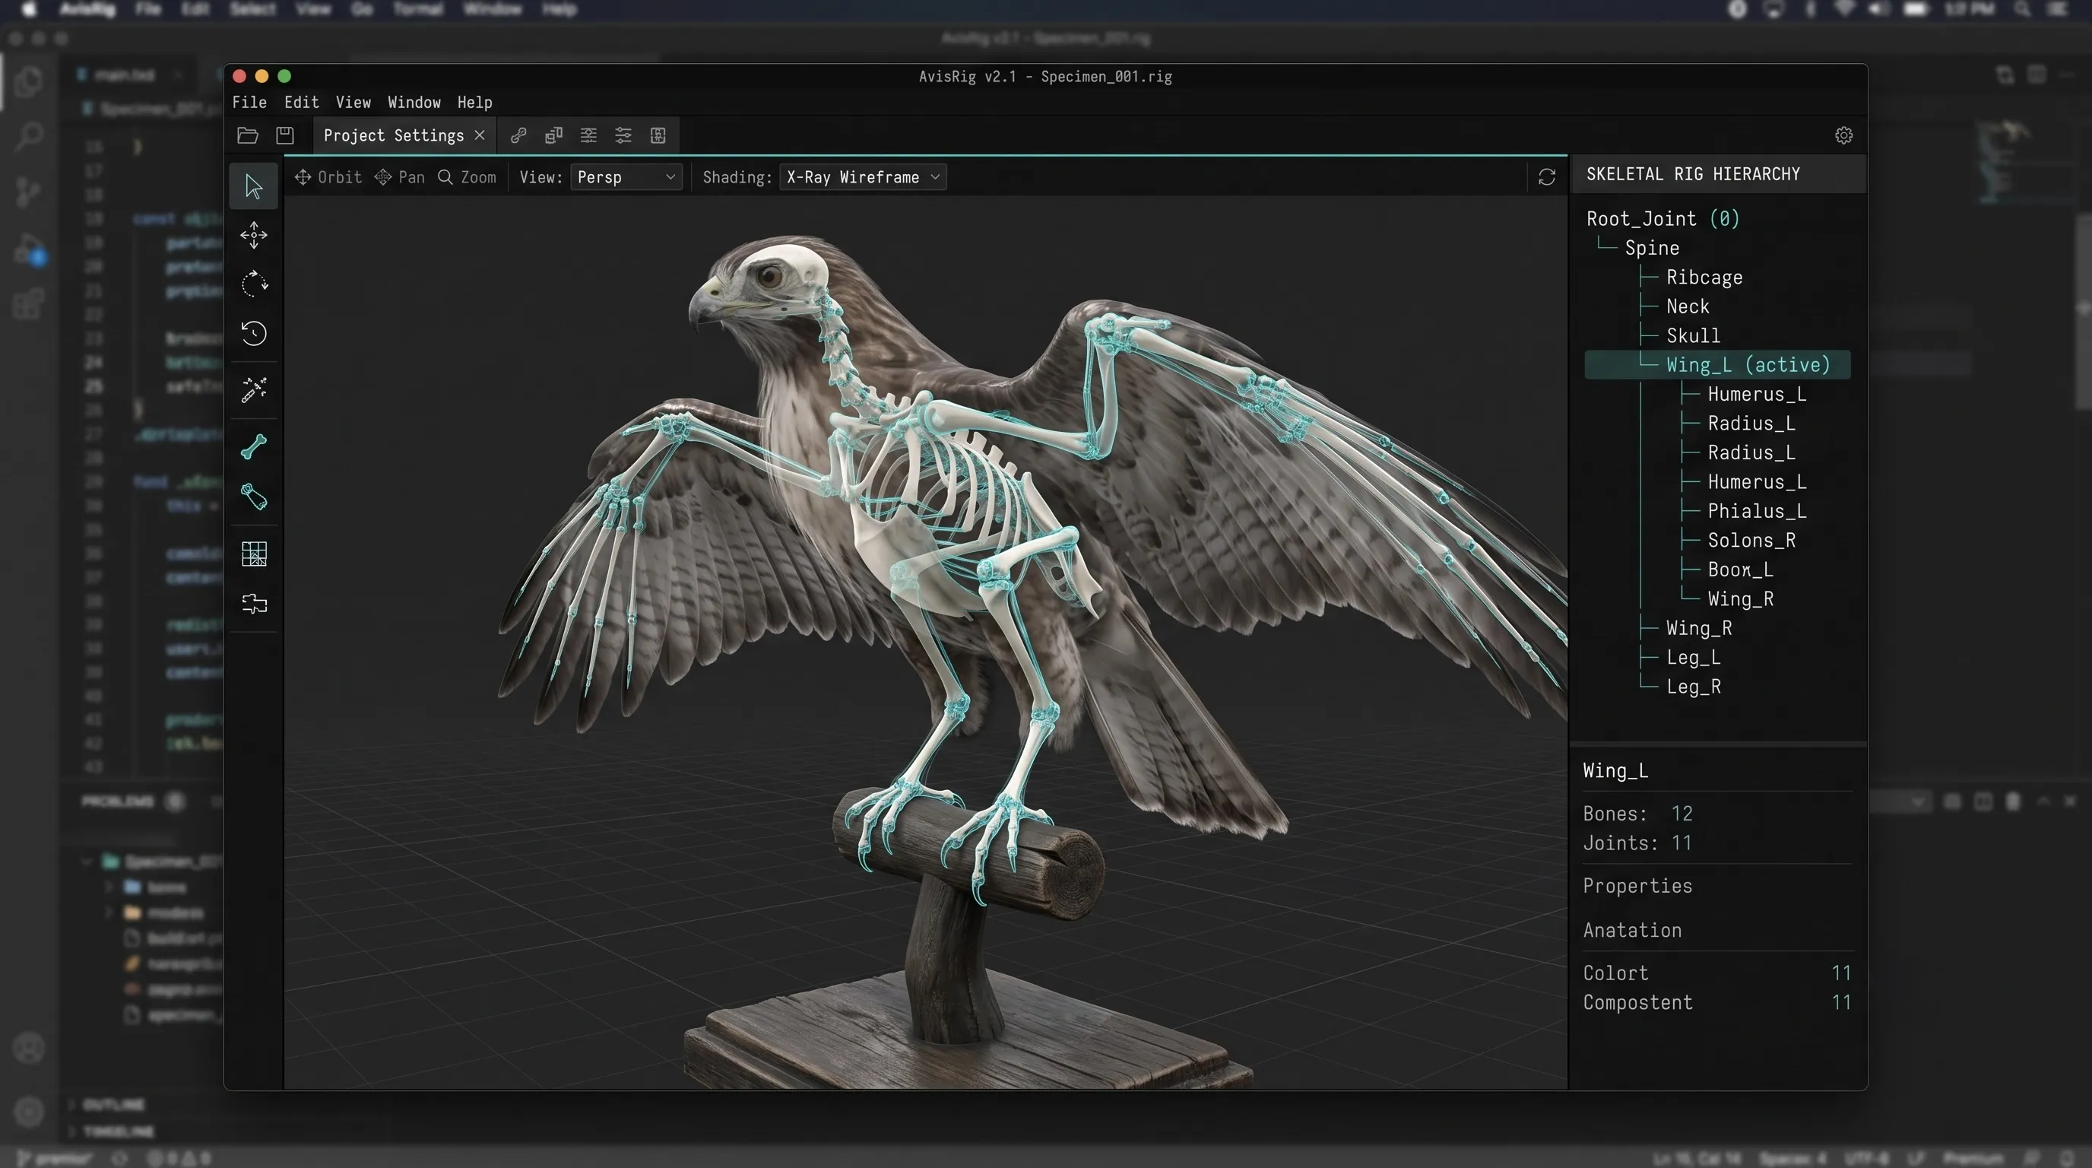The image size is (2092, 1168).
Task: Save the rig with the floppy disk icon
Action: coord(284,135)
